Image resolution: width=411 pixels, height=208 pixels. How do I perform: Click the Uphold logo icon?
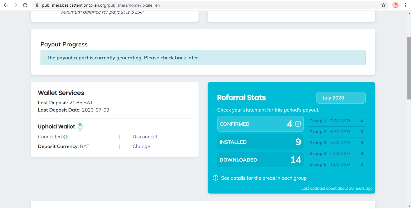(80, 127)
